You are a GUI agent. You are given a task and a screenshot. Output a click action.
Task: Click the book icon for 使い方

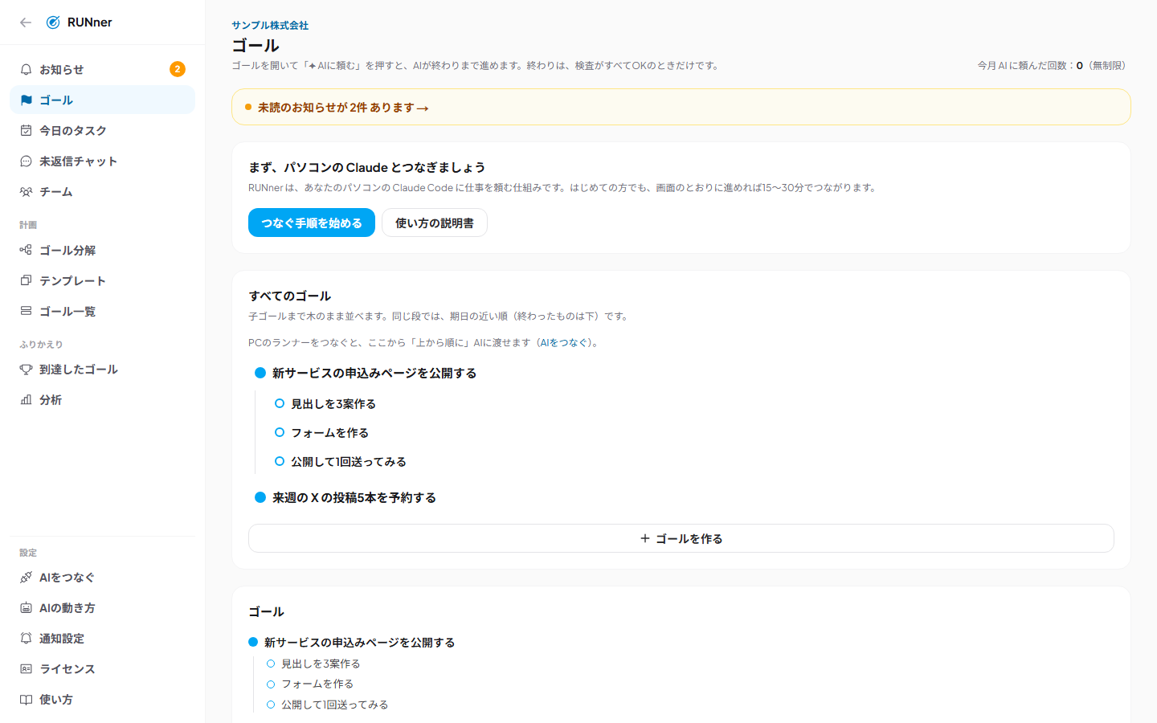pyautogui.click(x=26, y=700)
